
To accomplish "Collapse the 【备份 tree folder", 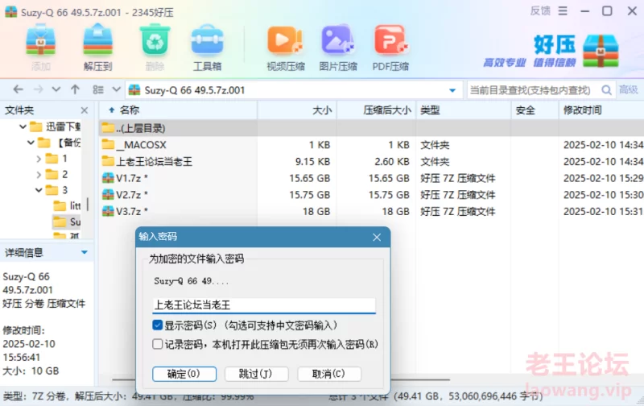I will pyautogui.click(x=31, y=143).
